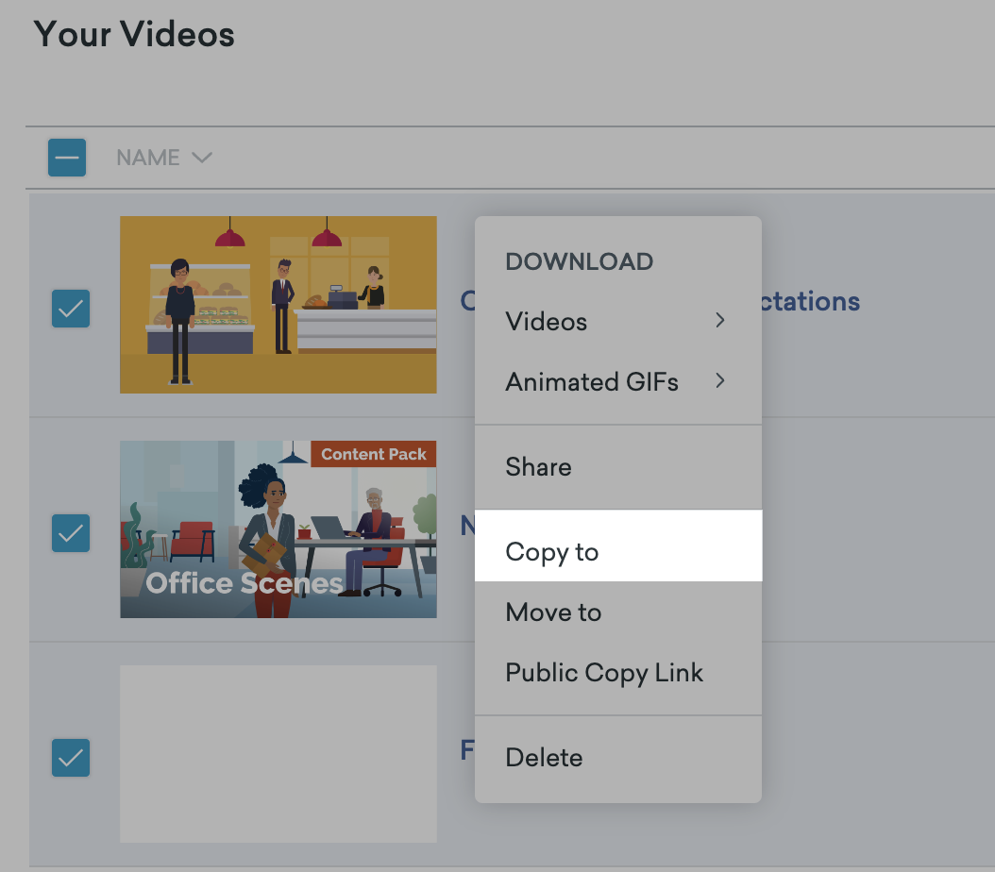Viewport: 995px width, 872px height.
Task: Expand the Animated GIFs submenu arrow
Action: click(x=720, y=381)
